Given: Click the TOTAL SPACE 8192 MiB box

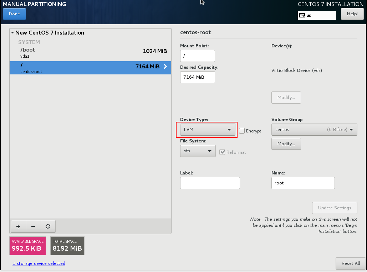Looking at the screenshot, I should (x=67, y=246).
